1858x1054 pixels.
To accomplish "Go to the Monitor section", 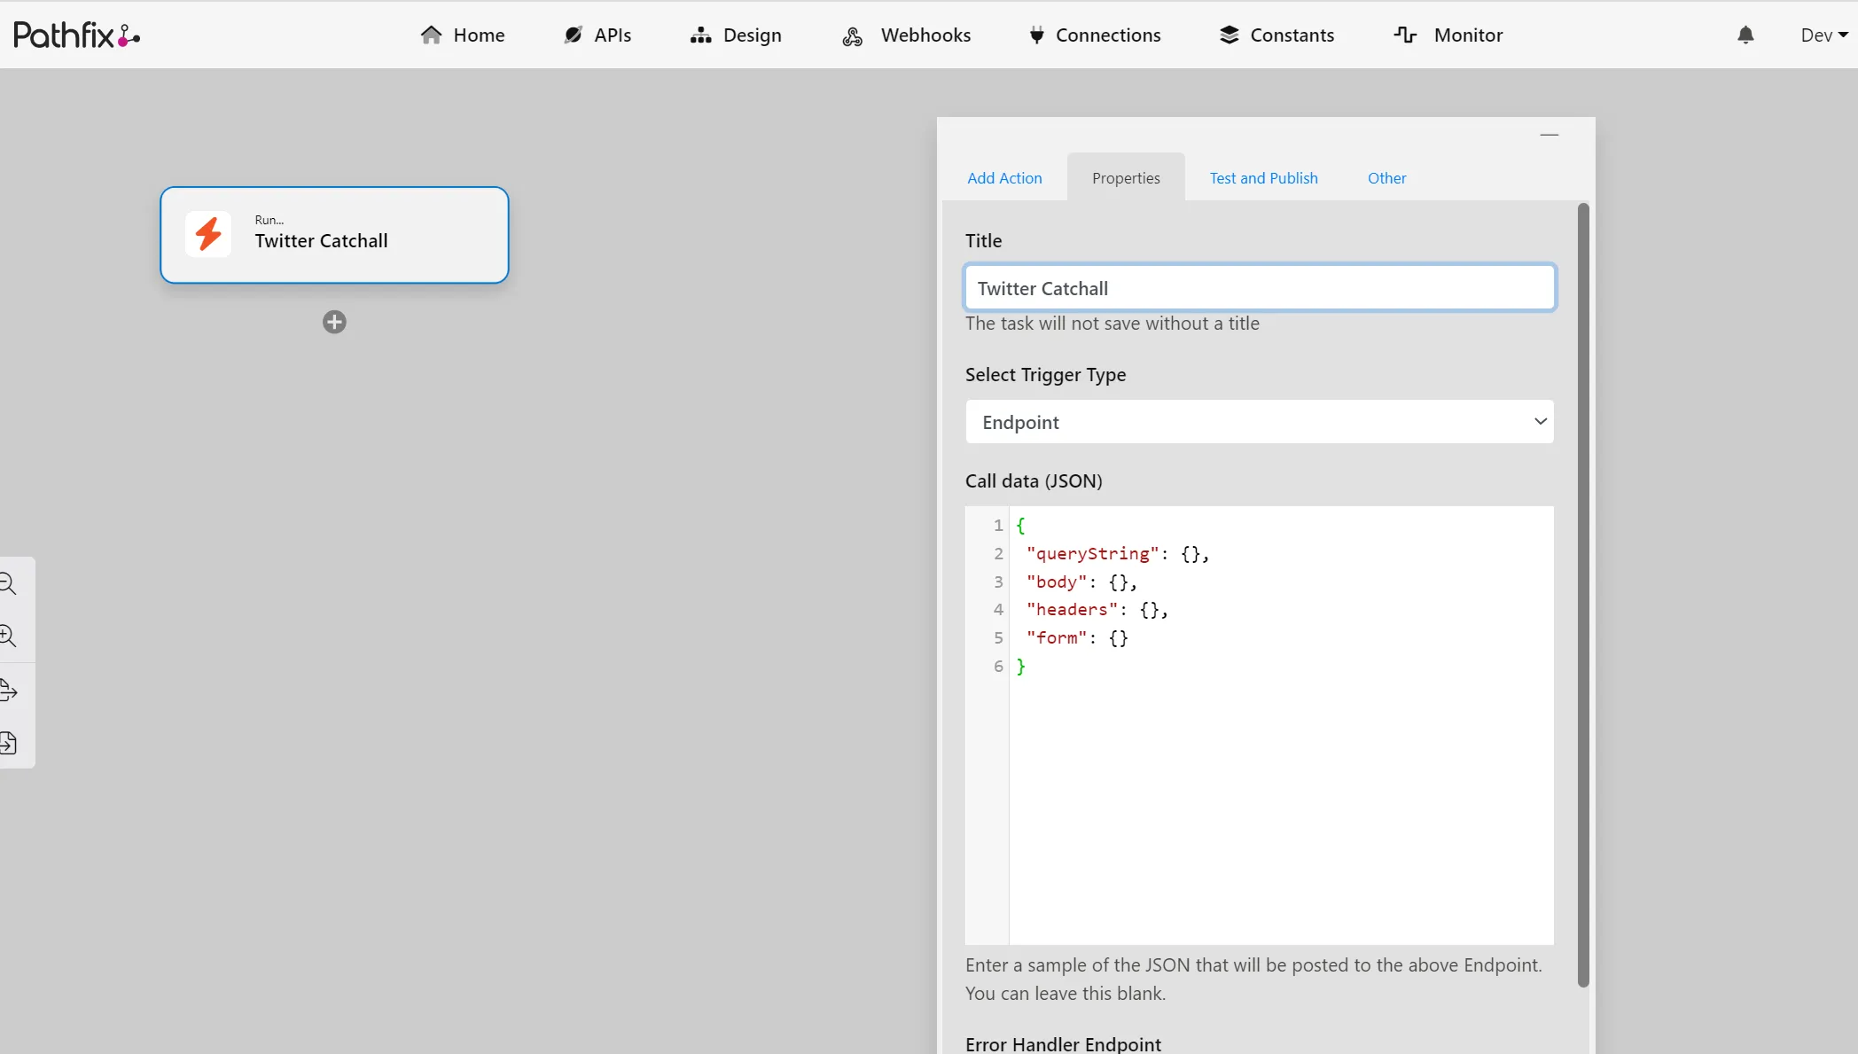I will pos(1448,35).
